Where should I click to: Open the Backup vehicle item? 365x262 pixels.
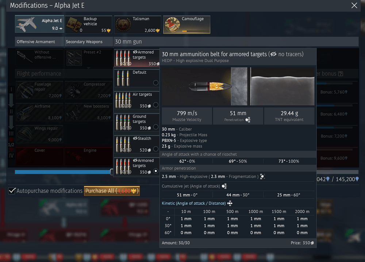89,24
